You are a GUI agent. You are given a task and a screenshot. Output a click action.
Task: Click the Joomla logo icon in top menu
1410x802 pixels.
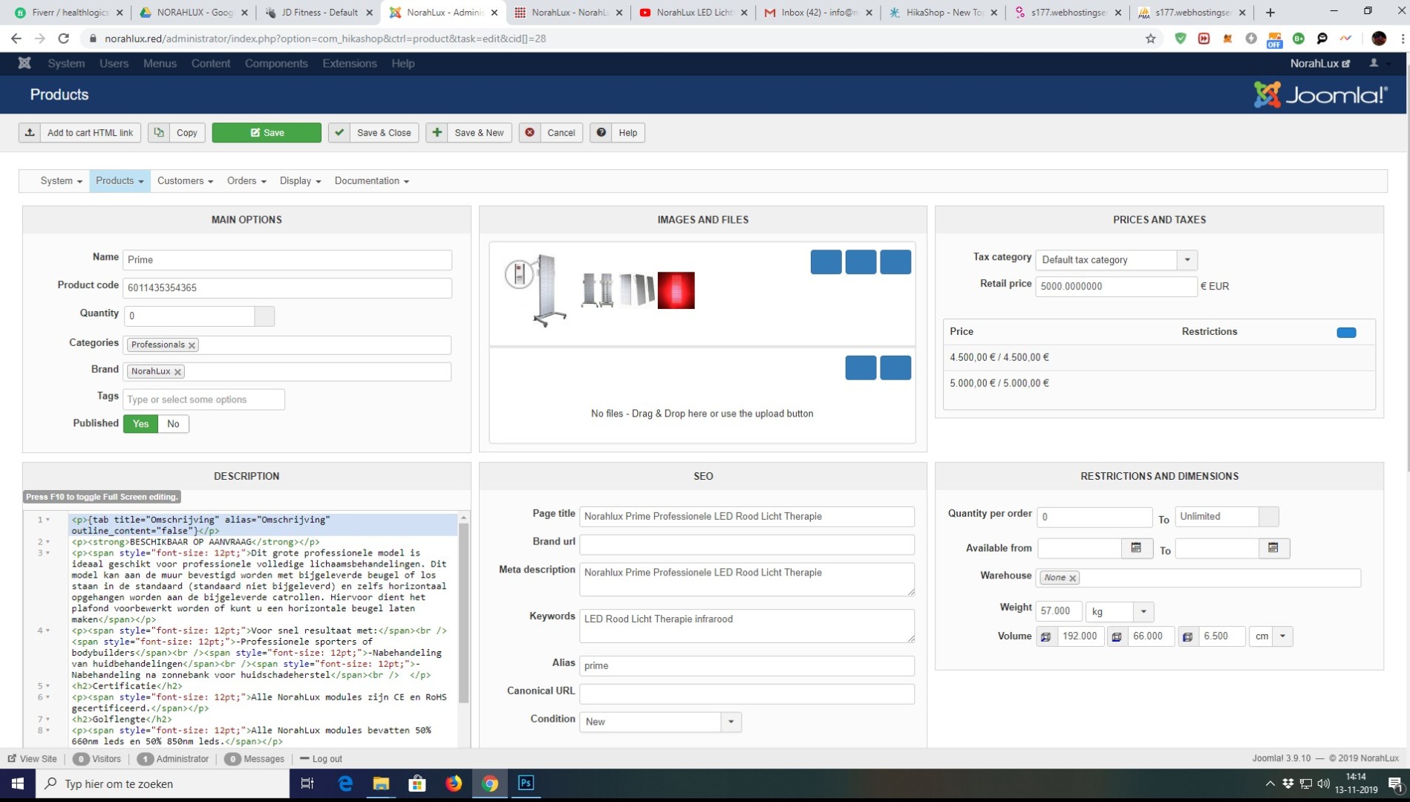[x=25, y=63]
